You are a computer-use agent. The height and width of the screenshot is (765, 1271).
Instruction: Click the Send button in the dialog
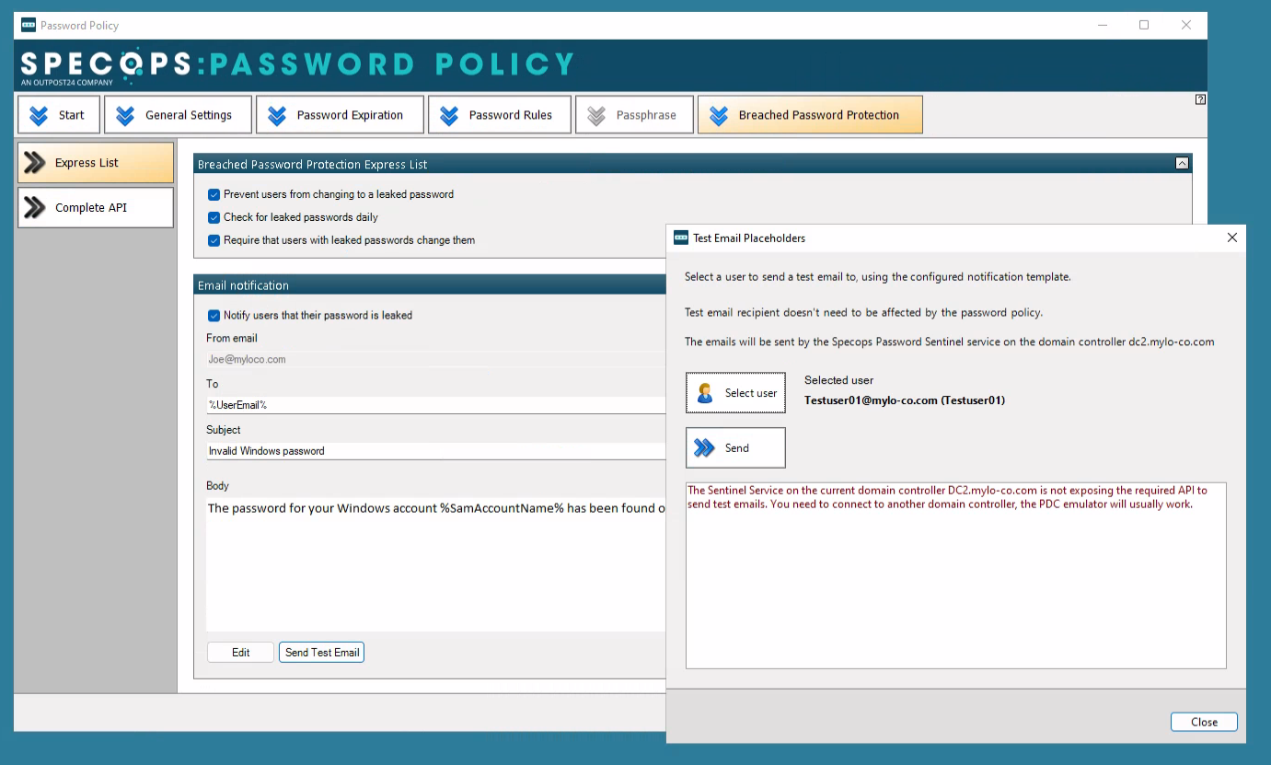pos(735,448)
